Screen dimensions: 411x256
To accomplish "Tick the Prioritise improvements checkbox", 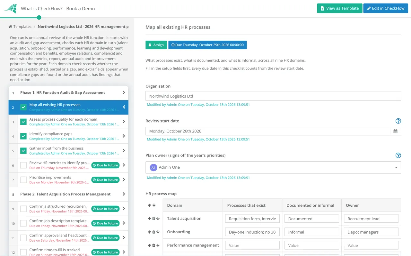I will click(23, 180).
